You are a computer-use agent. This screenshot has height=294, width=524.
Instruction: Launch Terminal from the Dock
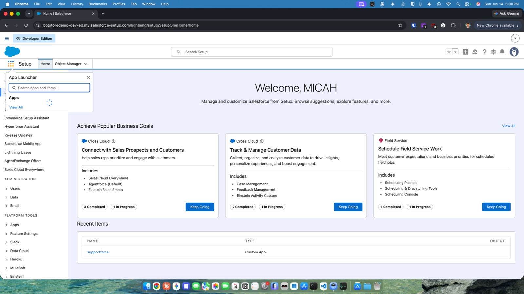[x=314, y=286]
